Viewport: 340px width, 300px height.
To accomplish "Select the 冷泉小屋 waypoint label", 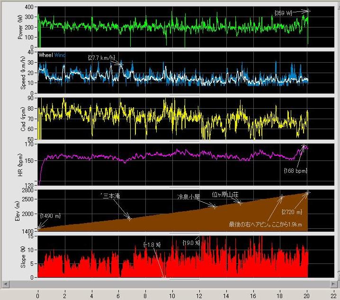I will click(x=188, y=196).
